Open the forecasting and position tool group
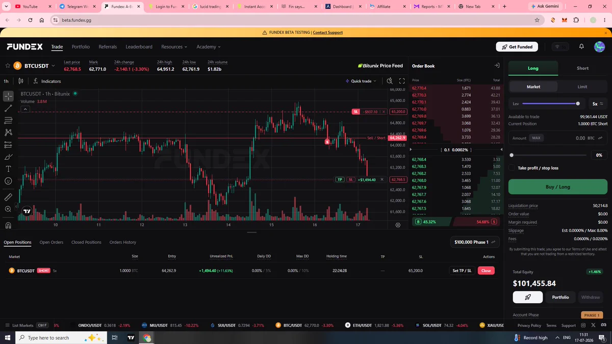Screen dimensions: 612x344 coord(8,145)
